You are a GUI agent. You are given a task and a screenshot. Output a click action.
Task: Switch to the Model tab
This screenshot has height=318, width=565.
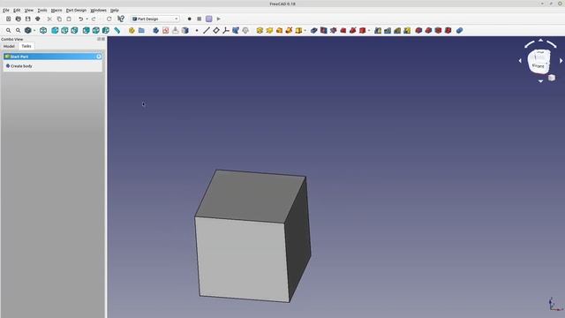point(9,46)
